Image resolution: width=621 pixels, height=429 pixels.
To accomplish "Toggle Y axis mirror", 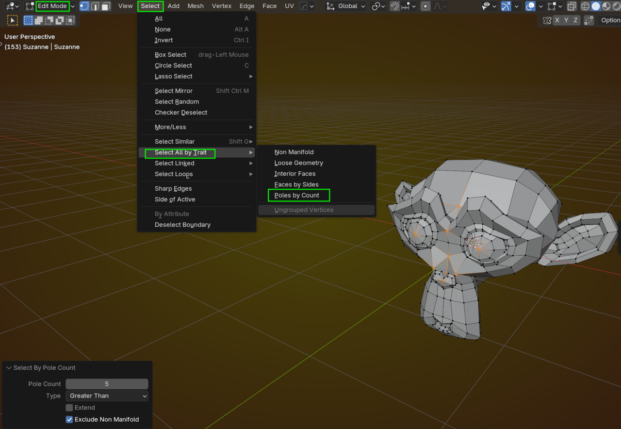I will pos(566,20).
